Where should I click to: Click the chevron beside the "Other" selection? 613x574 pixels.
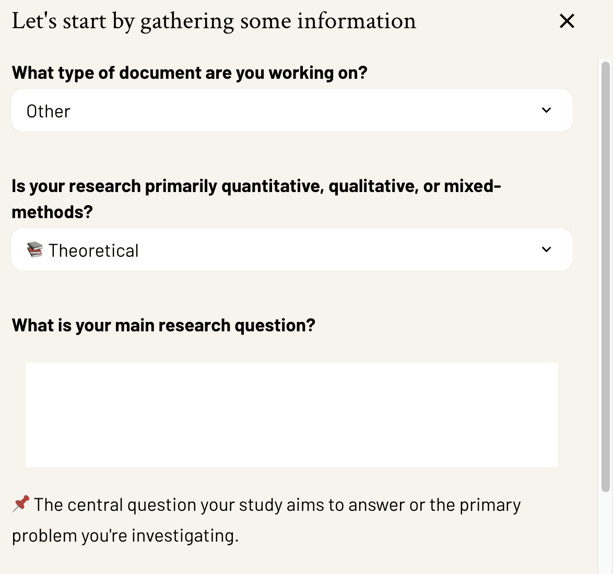pyautogui.click(x=546, y=110)
